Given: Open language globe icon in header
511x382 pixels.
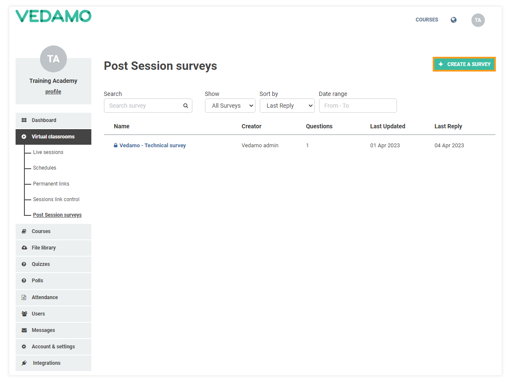Looking at the screenshot, I should 453,20.
